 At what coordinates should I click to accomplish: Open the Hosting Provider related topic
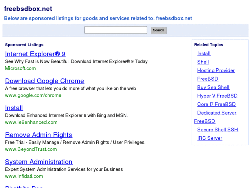(x=216, y=70)
